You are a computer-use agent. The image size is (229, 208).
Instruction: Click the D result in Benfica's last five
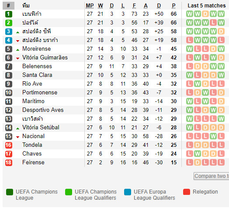205,14
